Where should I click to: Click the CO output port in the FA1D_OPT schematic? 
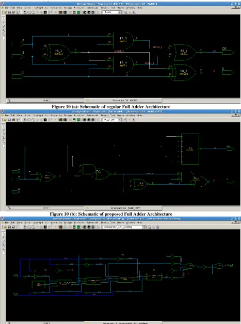(x=231, y=149)
